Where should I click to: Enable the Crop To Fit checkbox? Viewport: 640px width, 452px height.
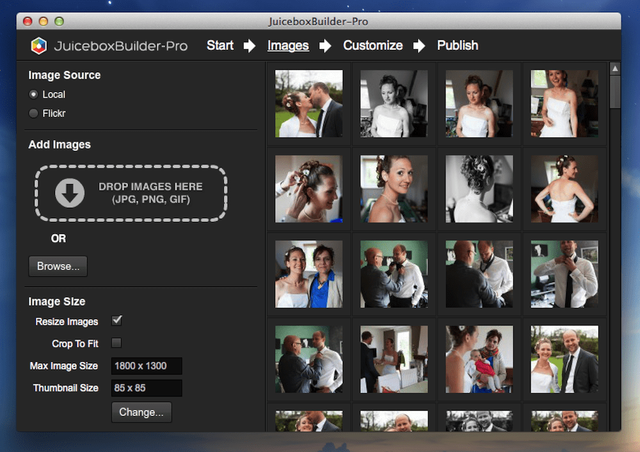[x=116, y=343]
